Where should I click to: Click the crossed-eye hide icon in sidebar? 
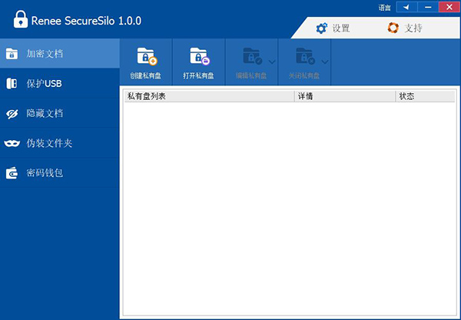click(x=12, y=114)
